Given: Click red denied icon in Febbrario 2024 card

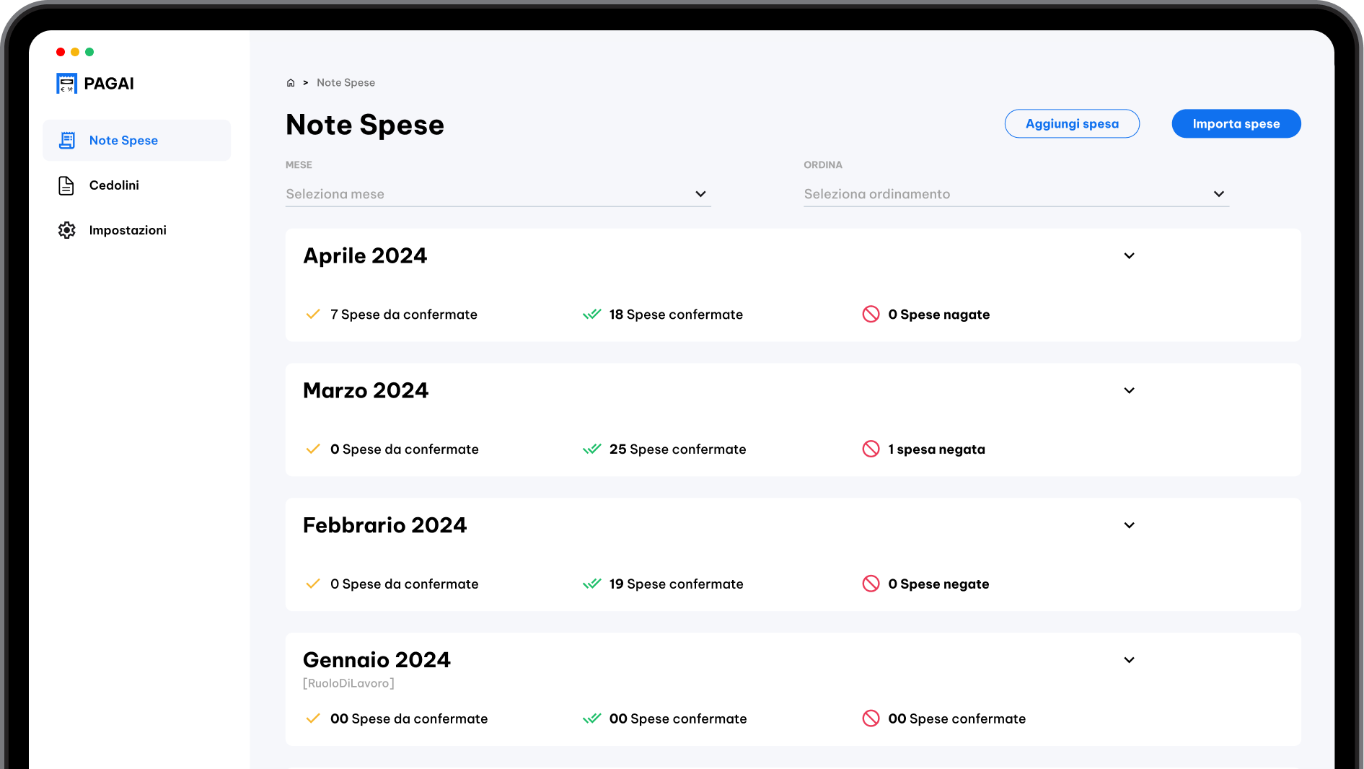Looking at the screenshot, I should 871,584.
